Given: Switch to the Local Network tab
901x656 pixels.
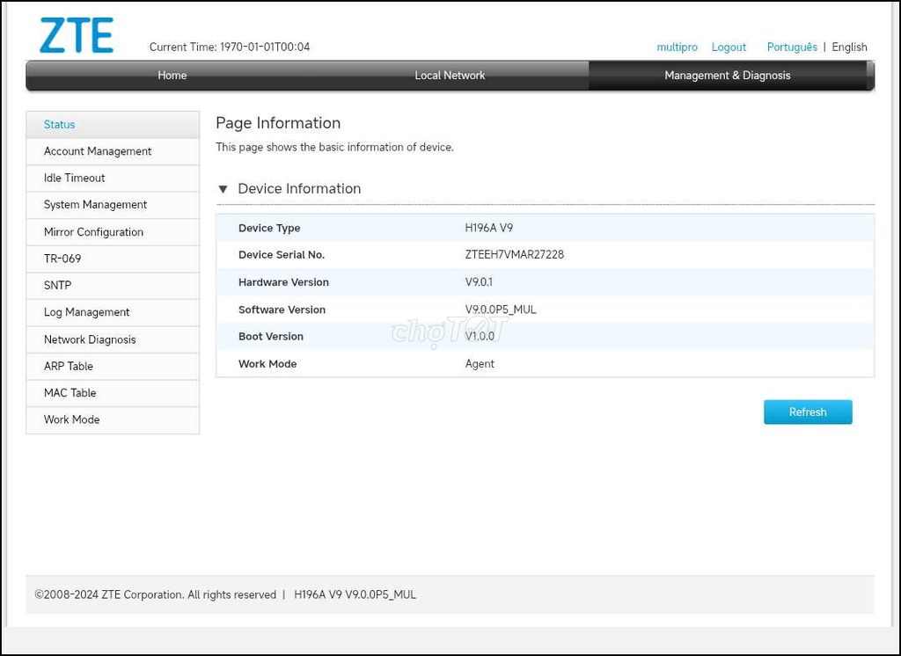Looking at the screenshot, I should [450, 76].
